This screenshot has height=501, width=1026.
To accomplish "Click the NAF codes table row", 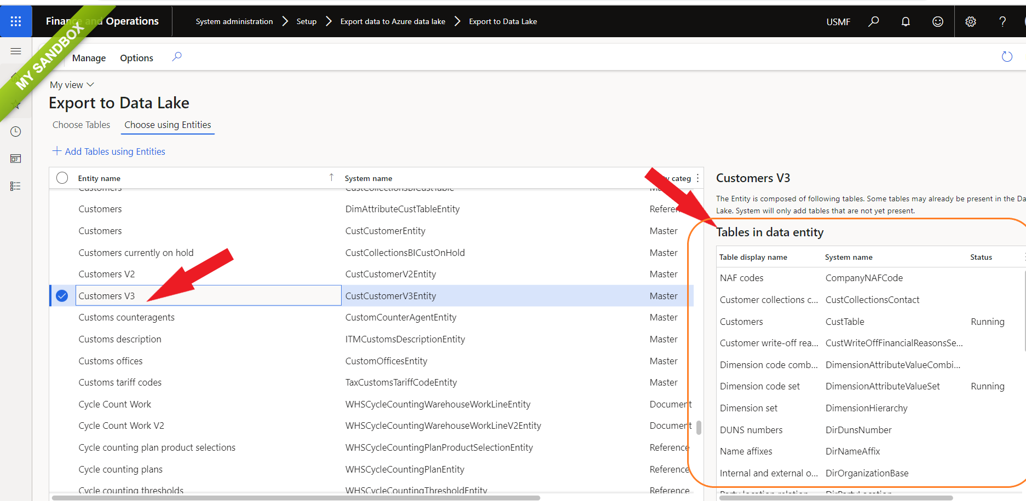I will pos(870,278).
